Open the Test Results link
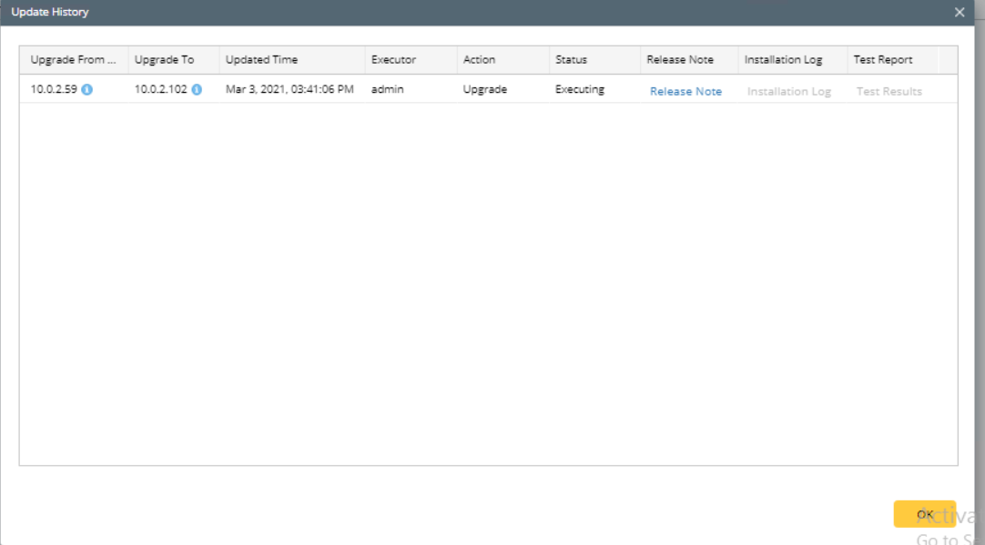The height and width of the screenshot is (545, 985). pos(889,92)
